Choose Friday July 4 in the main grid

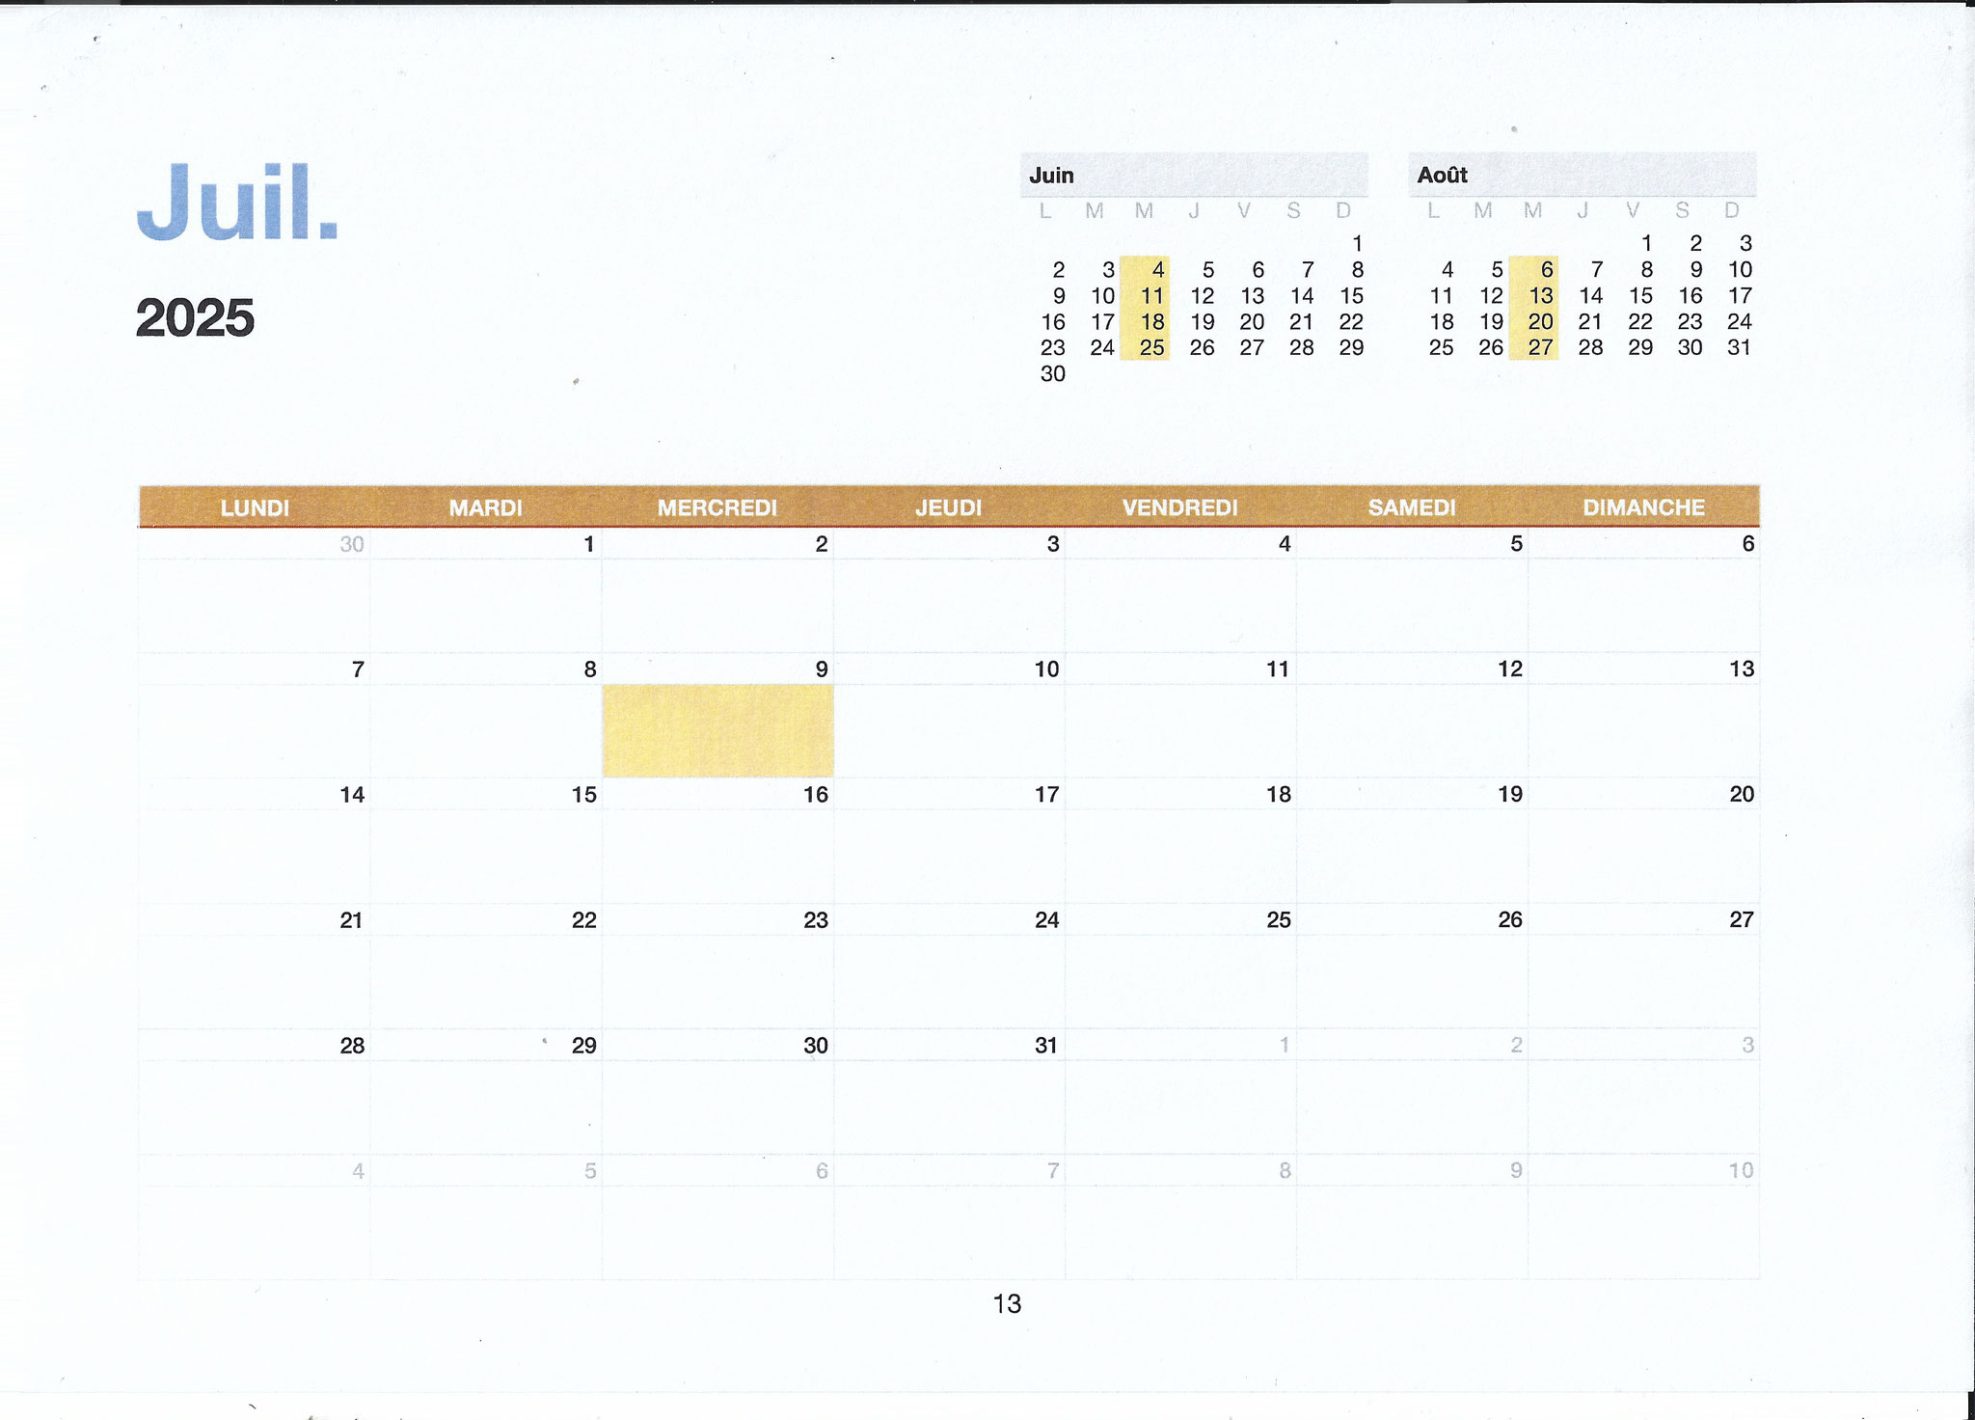(1285, 544)
